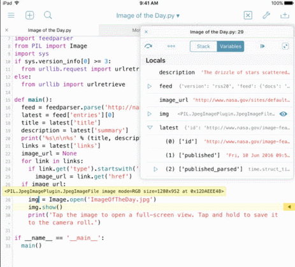Switch to the partially hidden second editor tab

tap(120, 30)
